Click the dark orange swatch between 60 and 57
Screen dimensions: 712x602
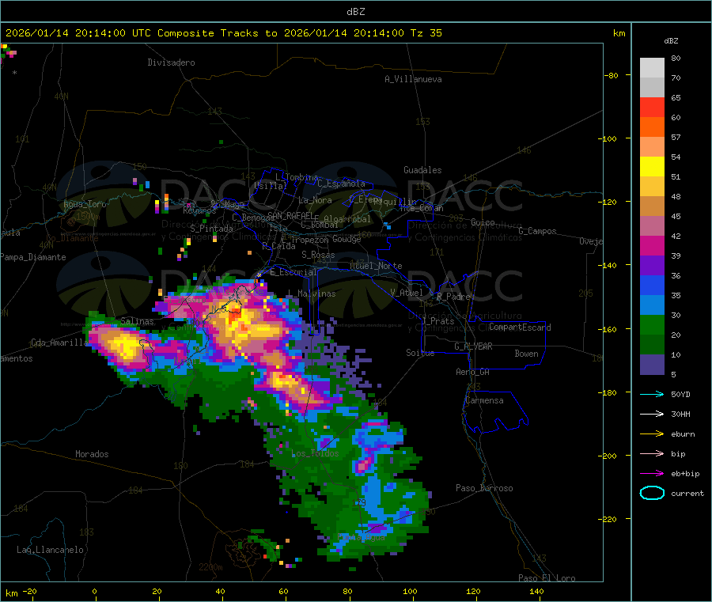(x=652, y=127)
